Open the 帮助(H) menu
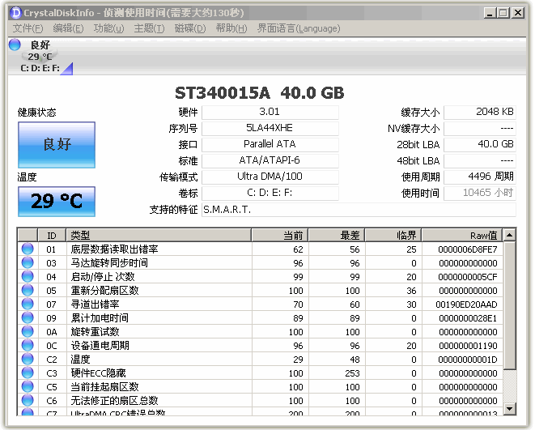The width and height of the screenshot is (535, 430). coord(231,28)
